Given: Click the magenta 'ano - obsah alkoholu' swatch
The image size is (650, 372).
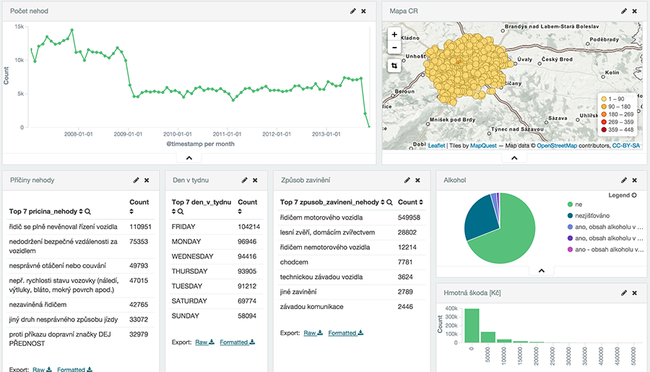Looking at the screenshot, I should point(570,250).
